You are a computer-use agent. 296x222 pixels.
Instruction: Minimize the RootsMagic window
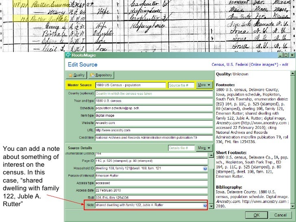point(281,55)
